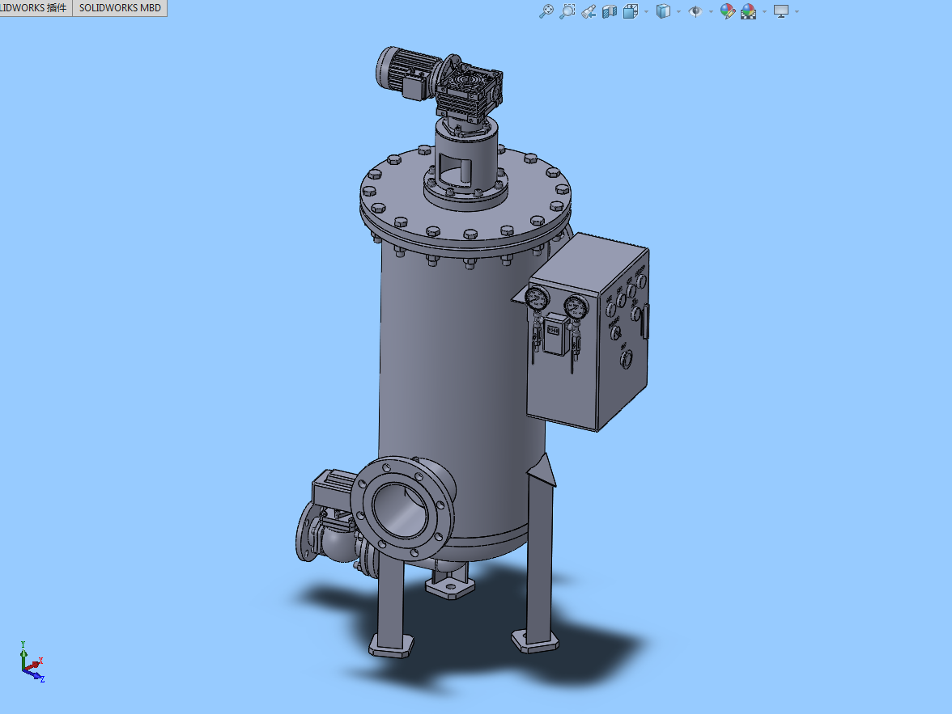Expand the Display Style dropdown arrow
This screenshot has height=714, width=952.
click(x=678, y=11)
